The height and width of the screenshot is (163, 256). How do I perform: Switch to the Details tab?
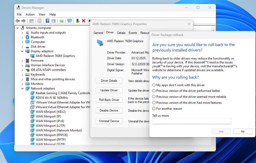[x=121, y=33]
